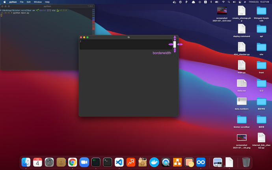Click the input source A icon
This screenshot has width=272, height=170.
pos(205,2)
